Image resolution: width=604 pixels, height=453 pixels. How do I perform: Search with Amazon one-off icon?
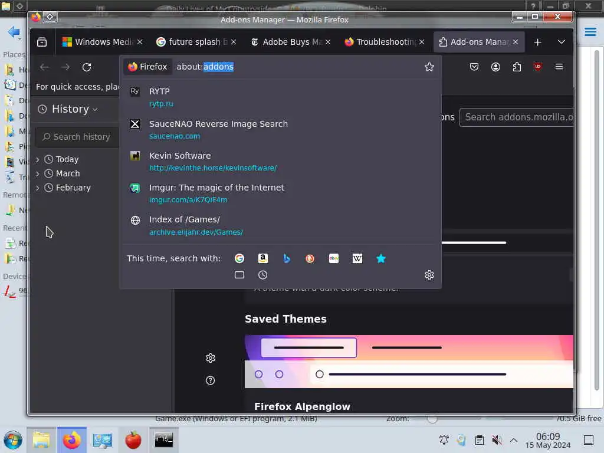tap(262, 258)
